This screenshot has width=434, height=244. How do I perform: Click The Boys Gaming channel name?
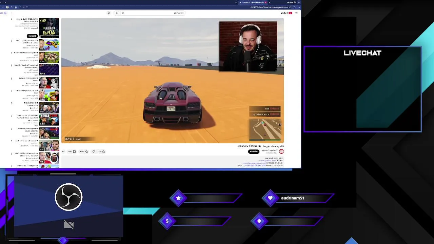click(x=270, y=150)
